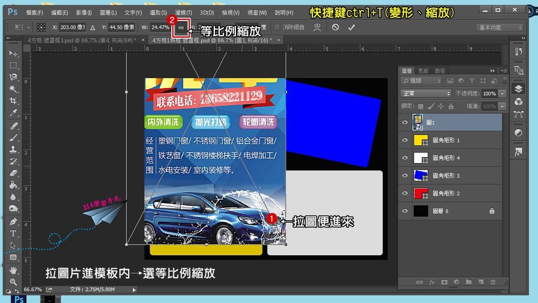Open the Styles panel icon in right dock
The width and height of the screenshot is (538, 303).
click(519, 151)
